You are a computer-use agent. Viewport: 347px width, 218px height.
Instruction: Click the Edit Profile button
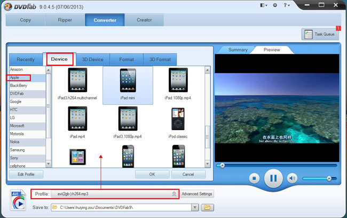26,174
